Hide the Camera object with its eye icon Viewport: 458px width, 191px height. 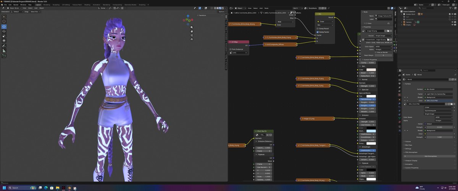pyautogui.click(x=452, y=22)
